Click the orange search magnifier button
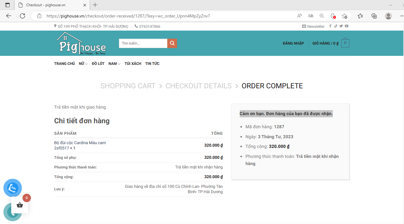The width and height of the screenshot is (404, 224). click(172, 43)
